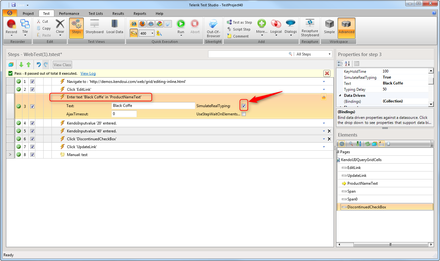Image resolution: width=440 pixels, height=261 pixels.
Task: Open the Help question mark icon
Action: pos(434,13)
